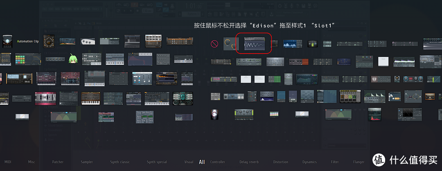442x171 pixels.
Task: Select the circular orange dial plugin
Action: coord(49,41)
